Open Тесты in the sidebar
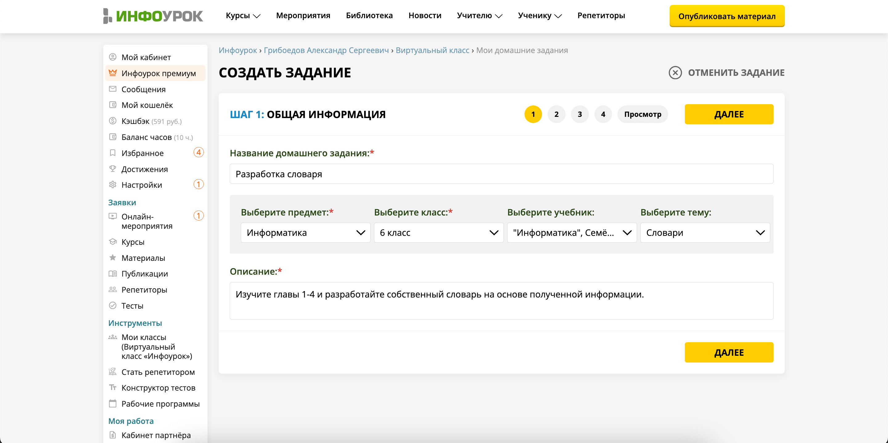The image size is (888, 443). tap(132, 306)
